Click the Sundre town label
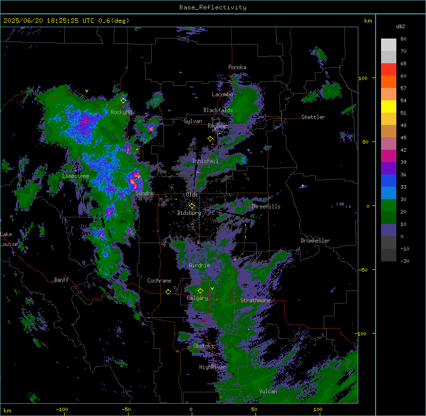This screenshot has height=416, width=426. (x=144, y=193)
